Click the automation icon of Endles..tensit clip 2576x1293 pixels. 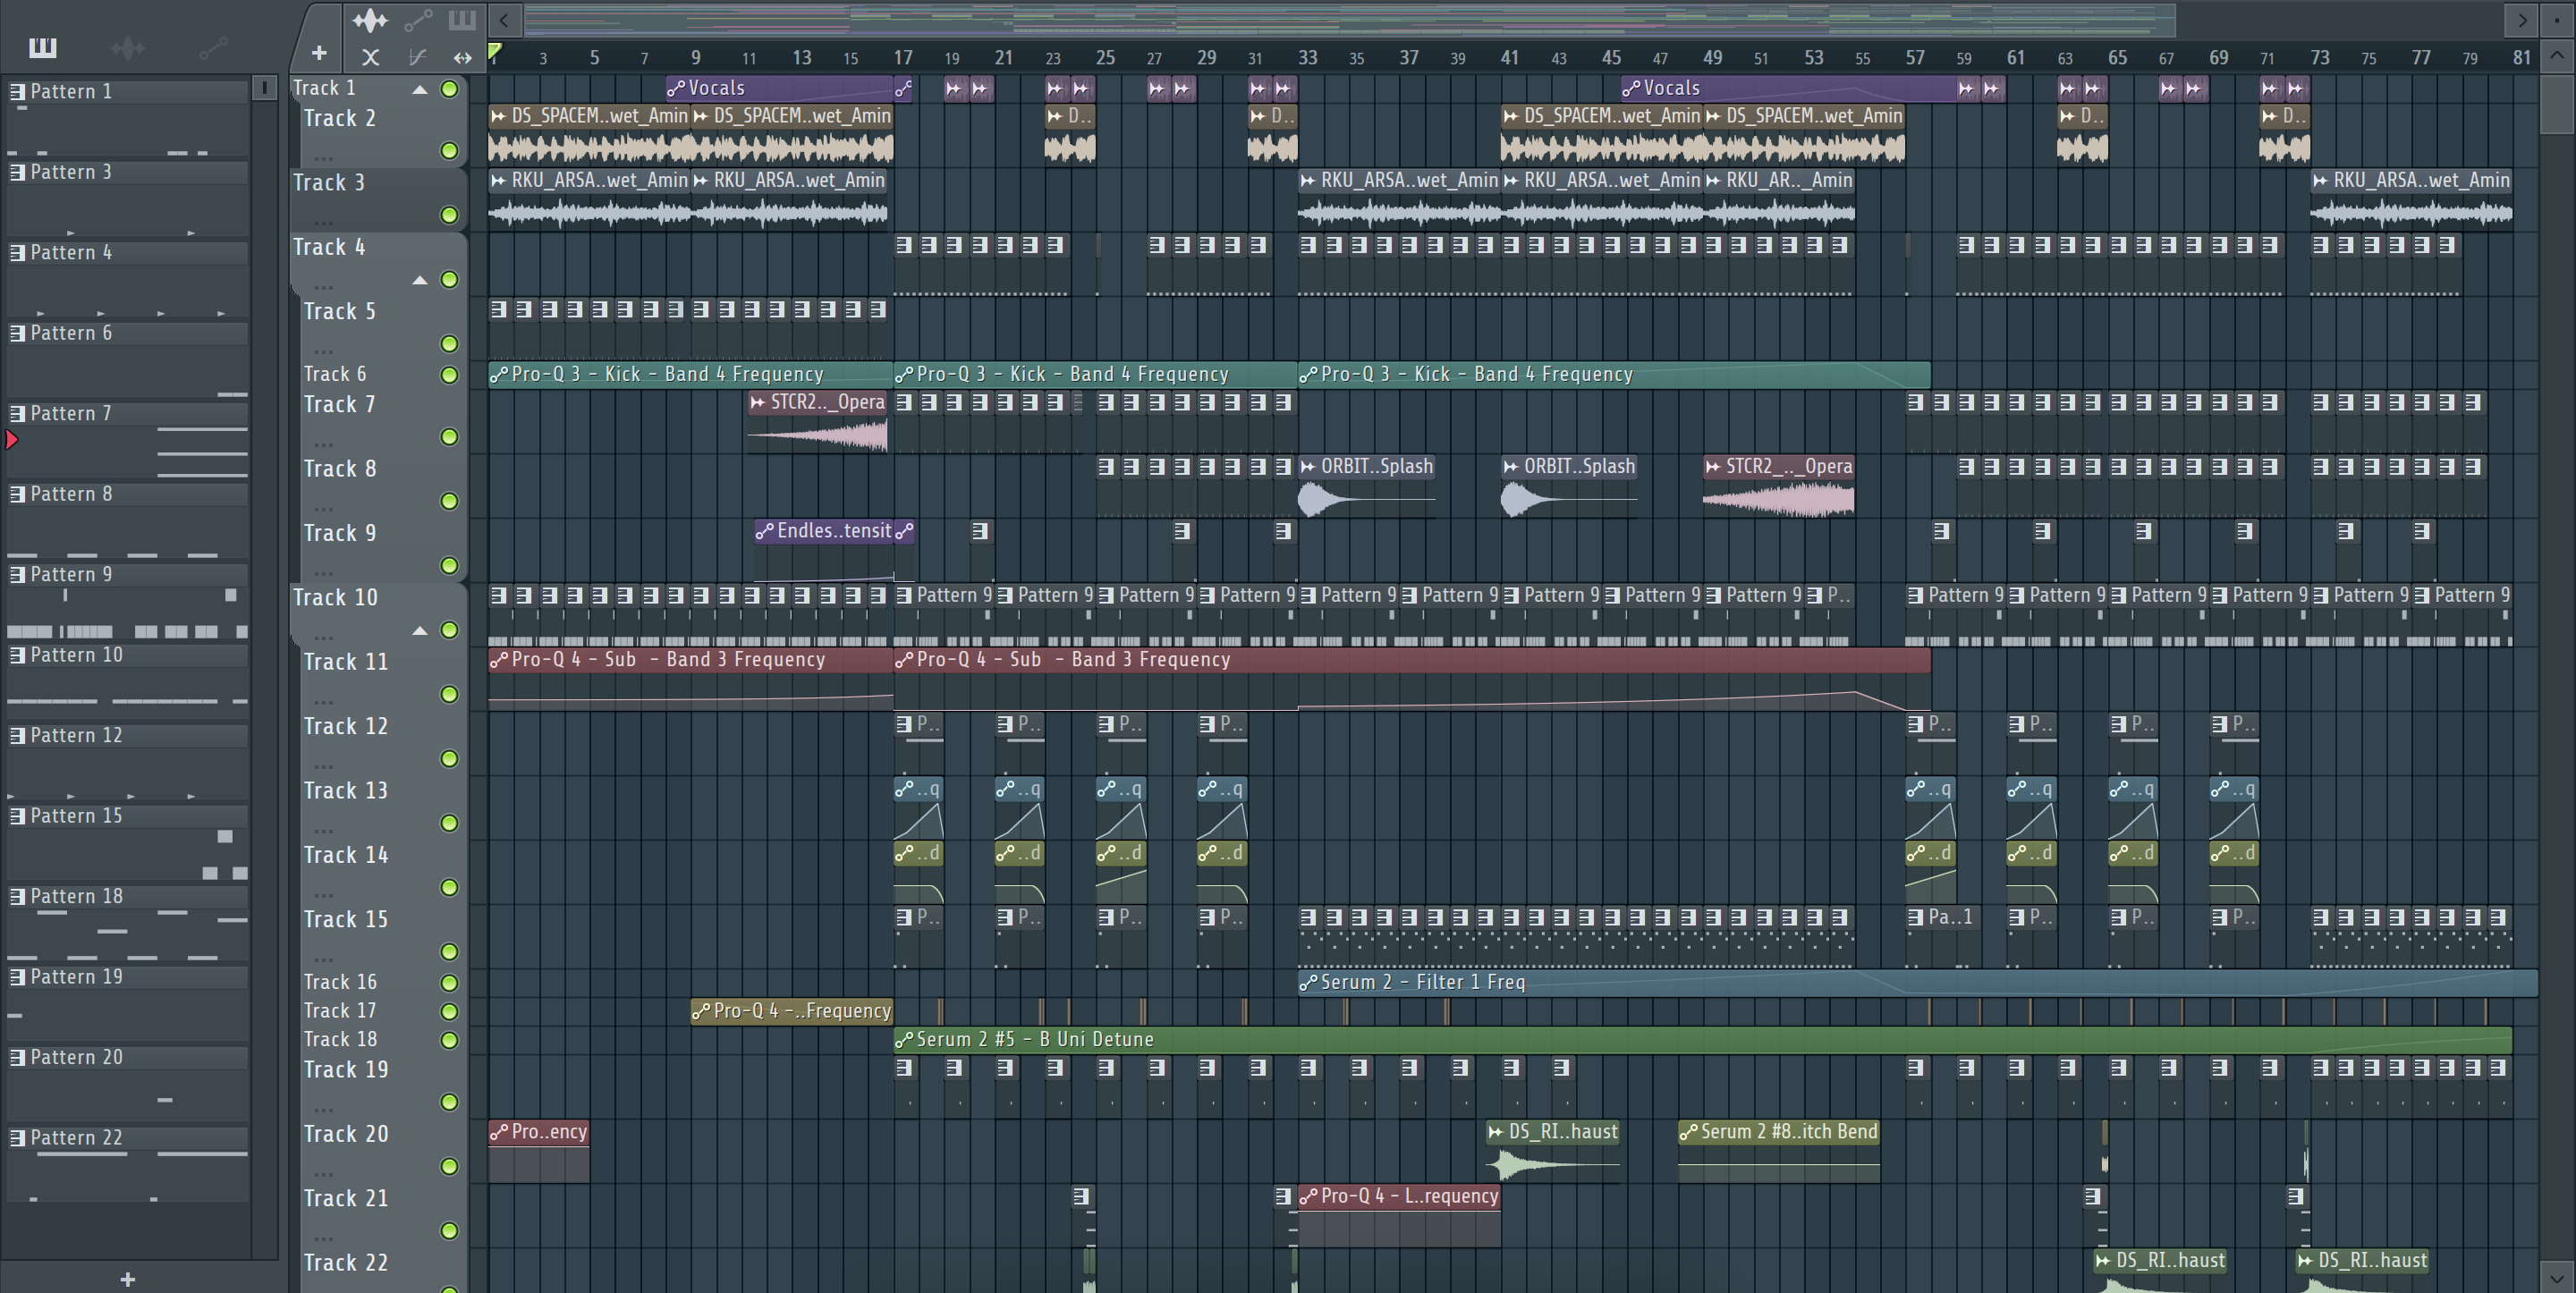pos(765,531)
